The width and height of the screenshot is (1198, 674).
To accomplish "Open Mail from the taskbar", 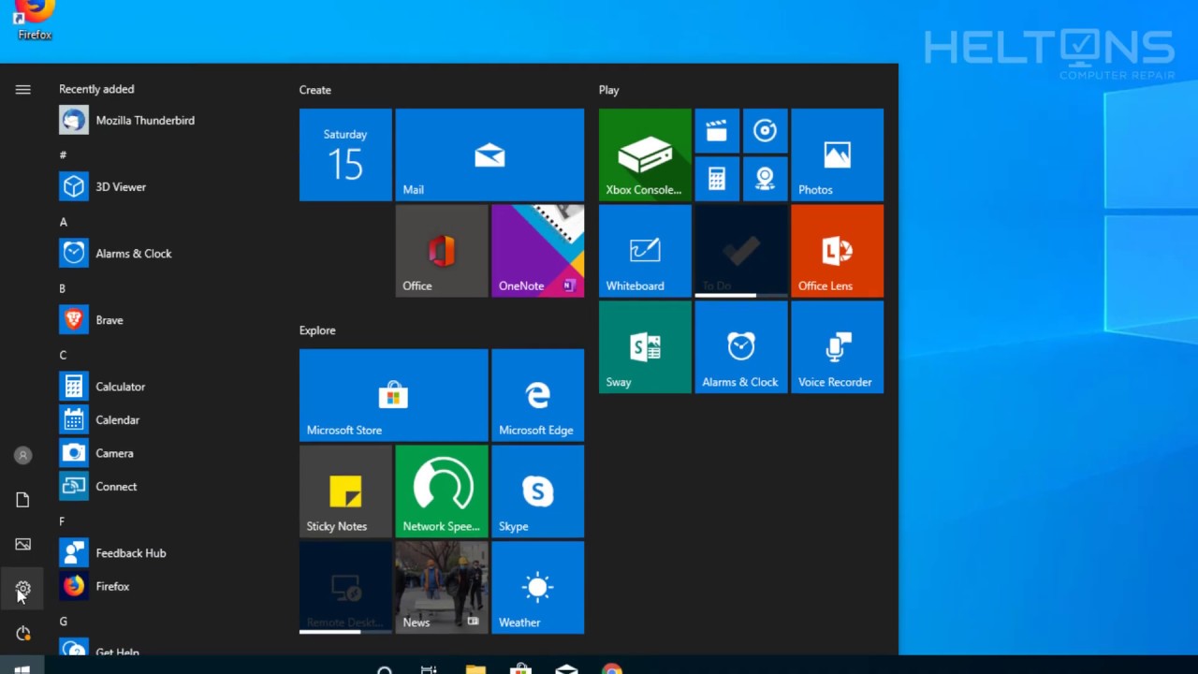I will pyautogui.click(x=566, y=668).
